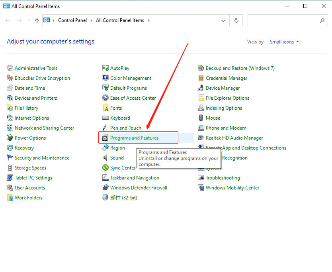
Task: Click Realtek HD Audio Manager icon
Action: (201, 138)
